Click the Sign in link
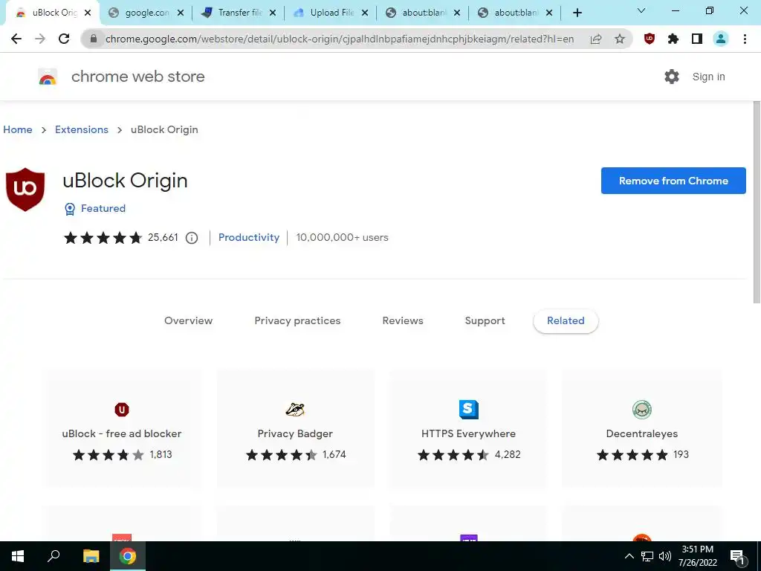 (708, 77)
